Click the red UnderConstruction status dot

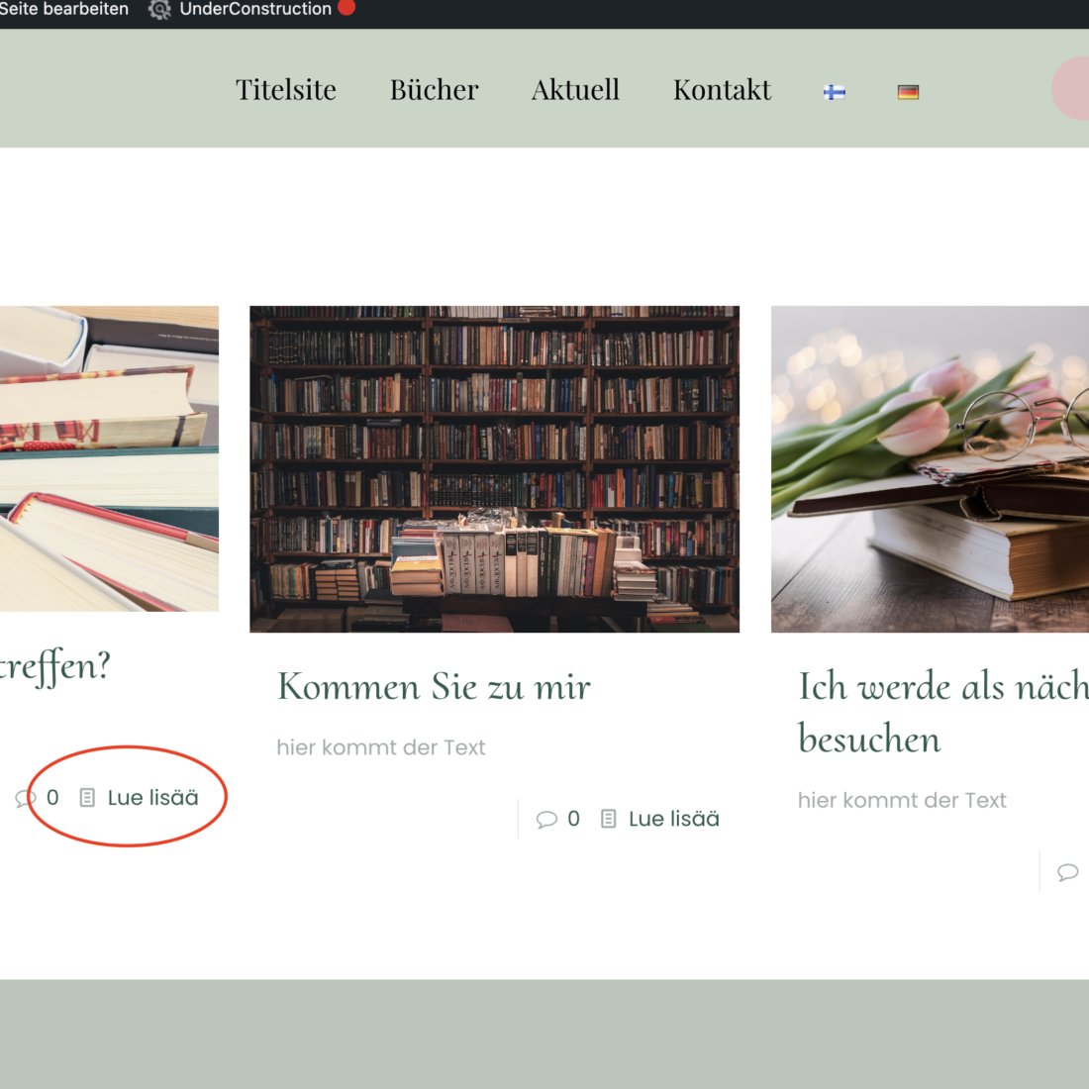[x=346, y=8]
